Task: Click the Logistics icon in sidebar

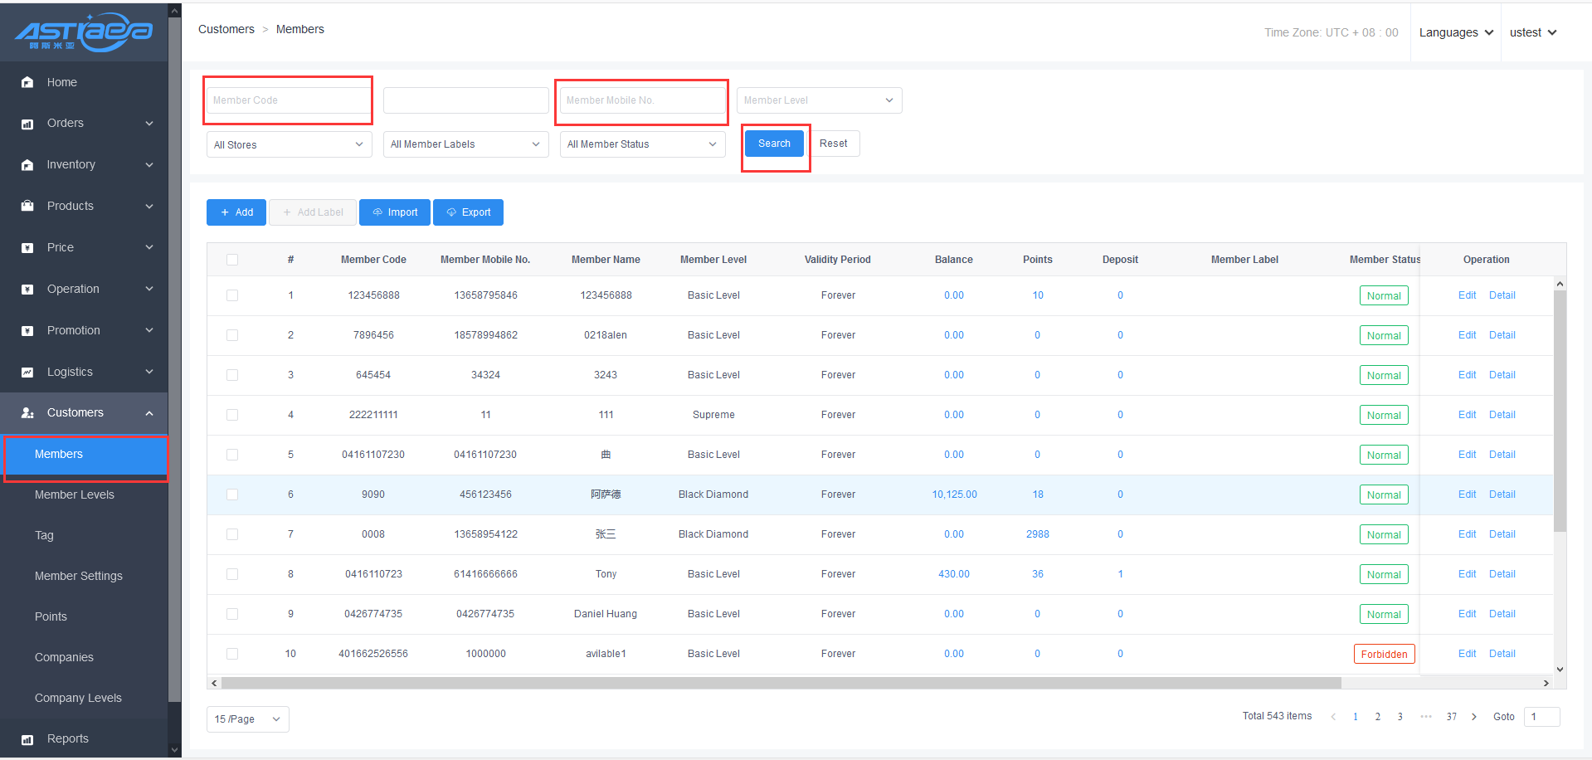Action: (x=27, y=372)
